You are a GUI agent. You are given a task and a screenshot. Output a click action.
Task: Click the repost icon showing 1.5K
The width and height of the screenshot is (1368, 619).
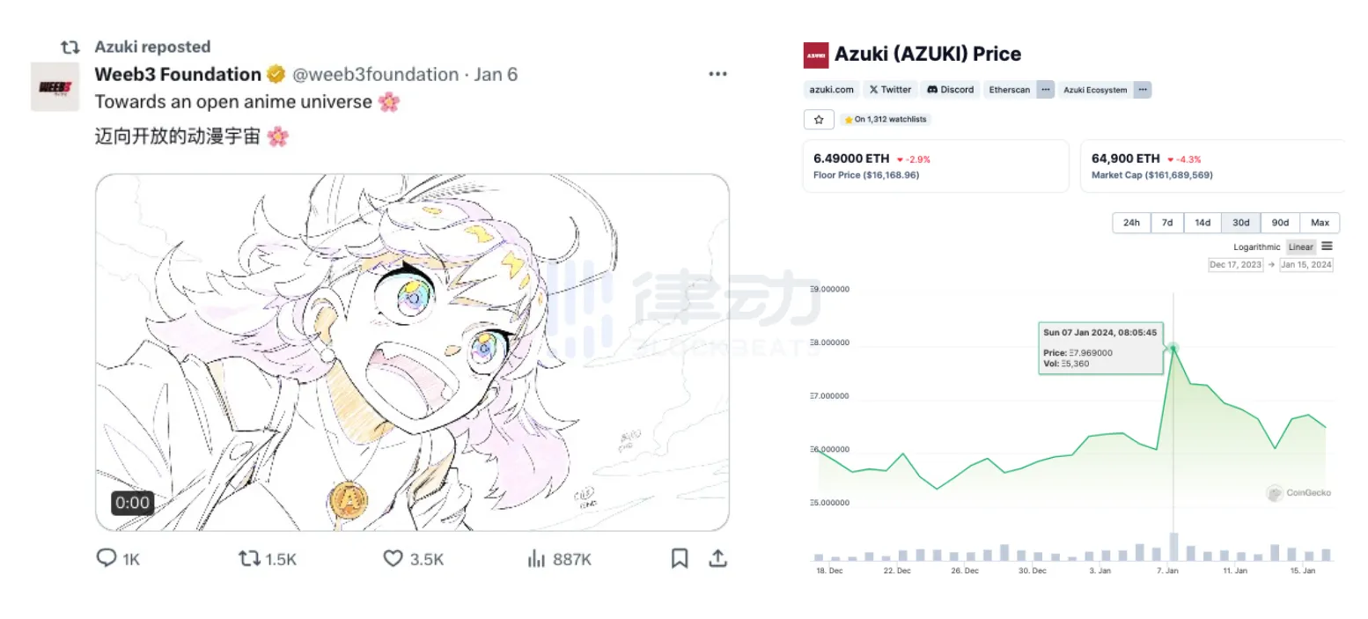(249, 558)
